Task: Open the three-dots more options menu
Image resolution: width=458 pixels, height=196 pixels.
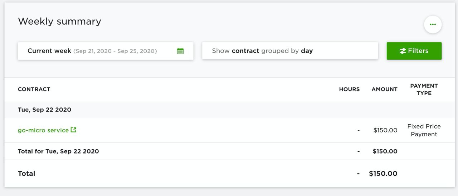Action: click(x=433, y=25)
